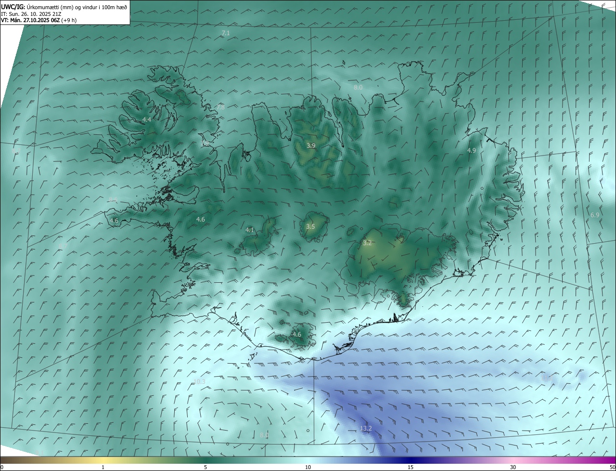
Task: Pick the pale pink color above the 30 tick
Action: pos(513,460)
